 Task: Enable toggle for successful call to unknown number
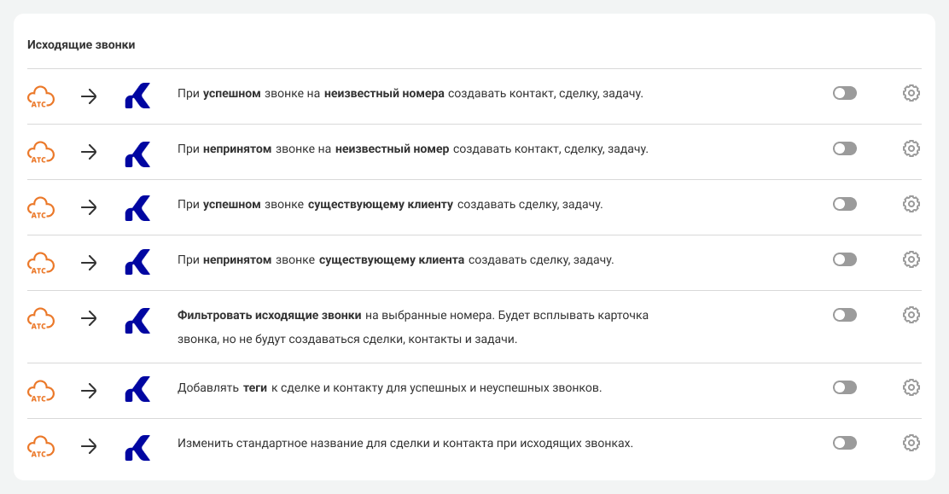click(844, 93)
